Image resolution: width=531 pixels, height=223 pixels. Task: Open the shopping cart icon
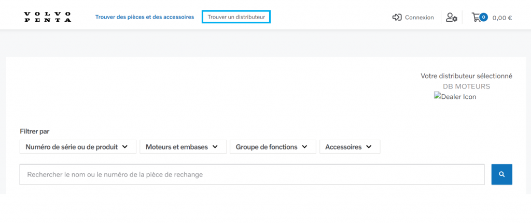(x=476, y=17)
